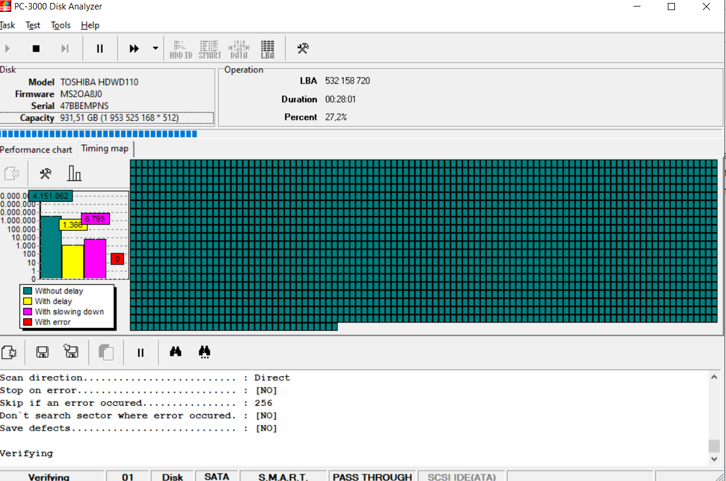Click the LBA value 532 158 720
Image resolution: width=726 pixels, height=481 pixels.
point(347,81)
